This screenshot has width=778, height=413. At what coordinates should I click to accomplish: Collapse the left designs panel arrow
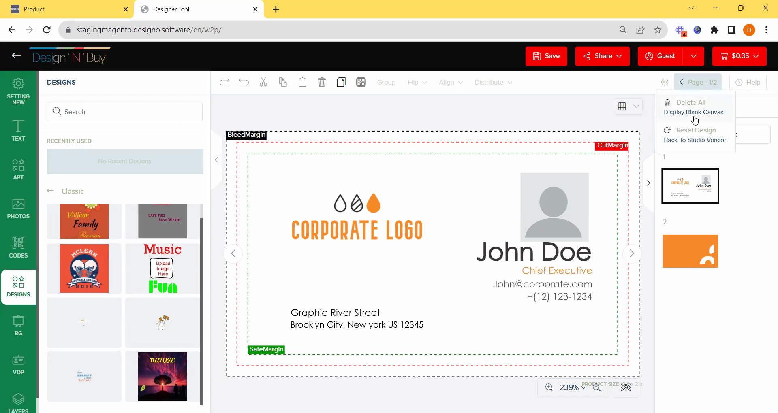point(216,160)
